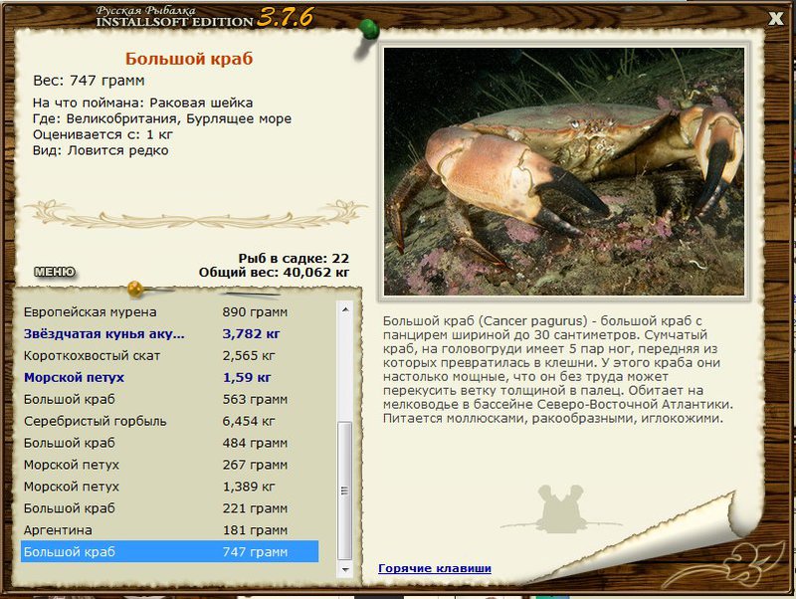Click the Где: Великобритания, Бурлящее море line

[162, 118]
